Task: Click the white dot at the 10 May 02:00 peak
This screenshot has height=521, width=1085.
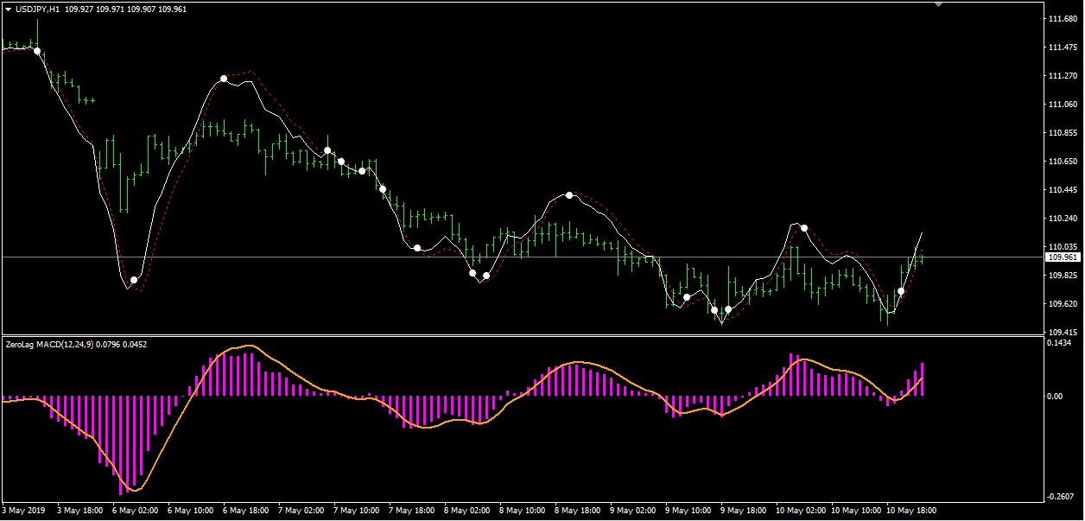Action: click(804, 228)
